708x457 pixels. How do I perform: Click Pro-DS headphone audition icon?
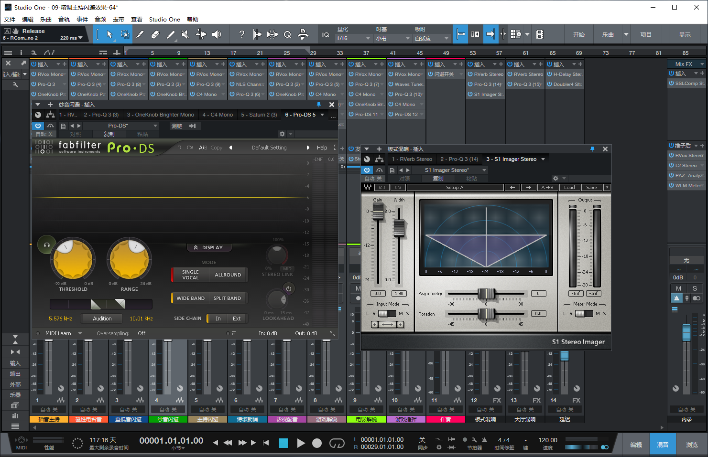[46, 245]
